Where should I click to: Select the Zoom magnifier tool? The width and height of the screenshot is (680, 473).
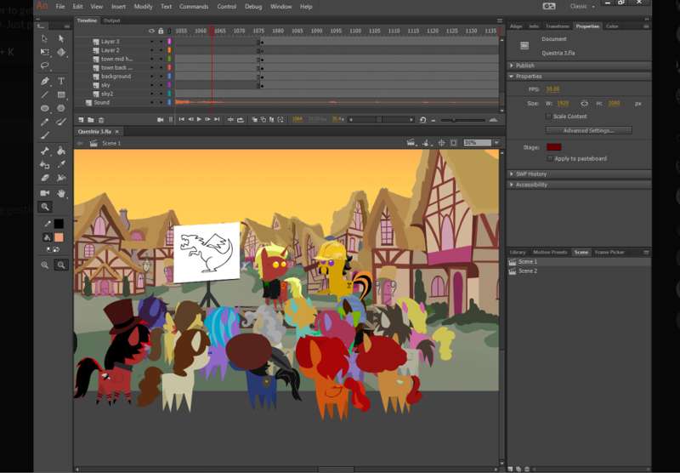point(45,207)
